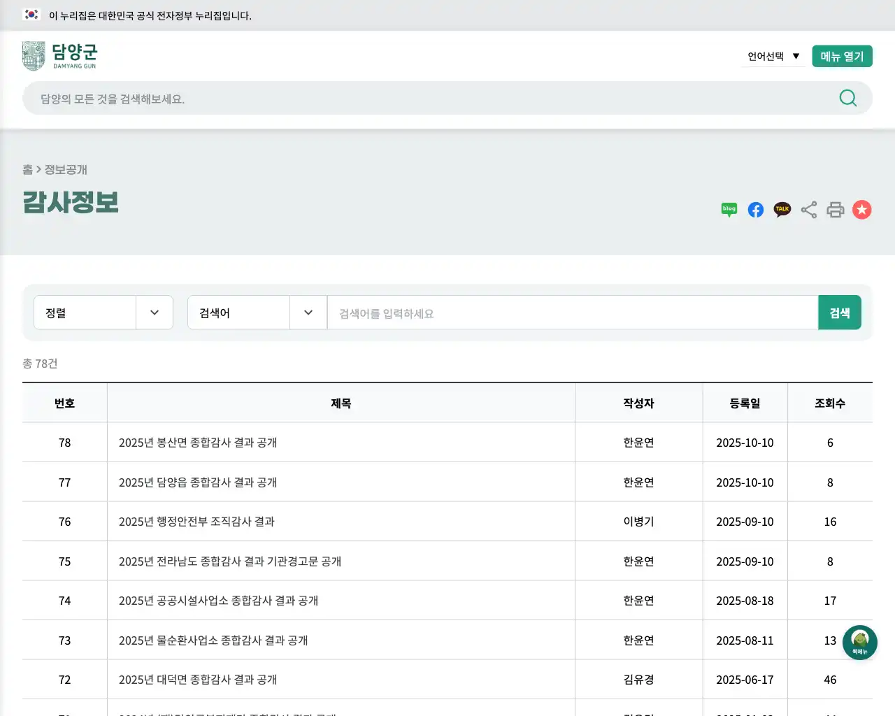
Task: Open the 2025년 행정안전부 조직감사 결과 post
Action: click(x=196, y=521)
